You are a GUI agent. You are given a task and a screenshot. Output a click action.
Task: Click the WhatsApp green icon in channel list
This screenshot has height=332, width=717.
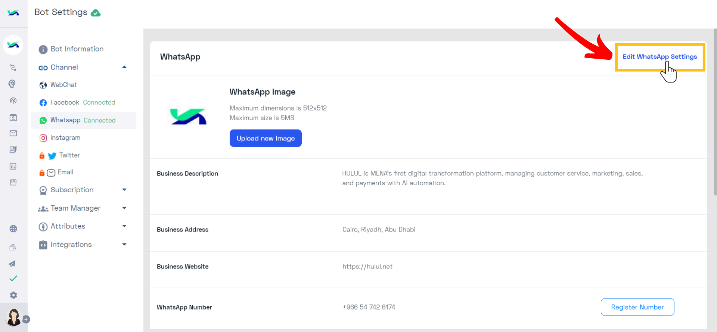43,120
